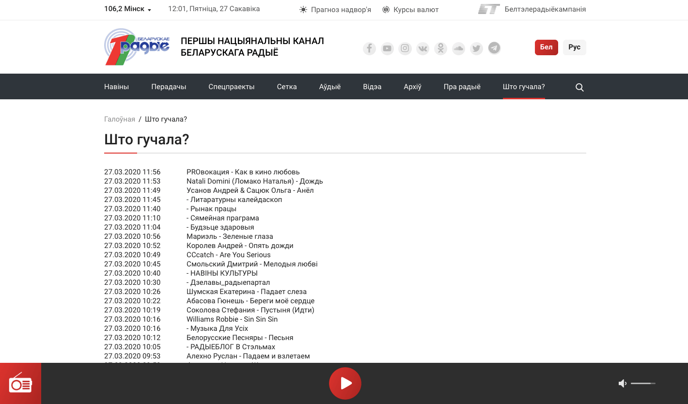Open the YouTube channel icon

(387, 48)
